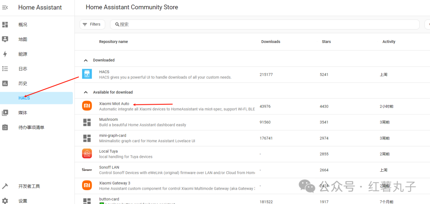Click the search magnifier icon
This screenshot has width=430, height=204.
pyautogui.click(x=117, y=24)
